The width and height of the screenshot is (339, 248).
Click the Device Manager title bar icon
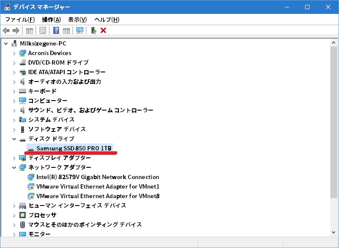(7, 7)
